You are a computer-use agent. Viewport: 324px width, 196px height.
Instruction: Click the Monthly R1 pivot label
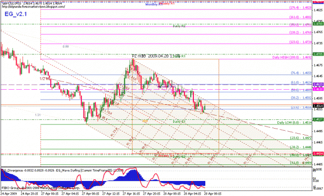154,4
